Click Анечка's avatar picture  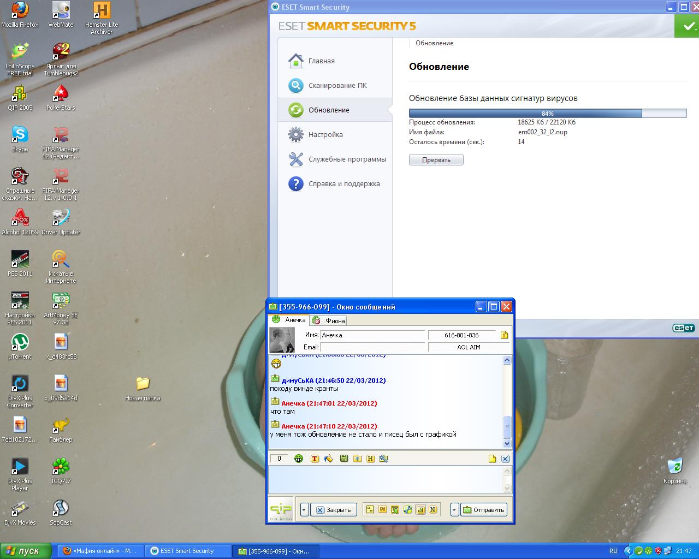point(282,340)
